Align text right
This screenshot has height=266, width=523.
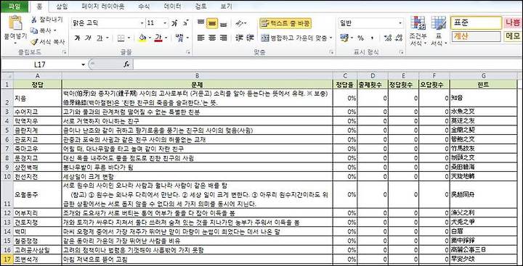point(223,38)
